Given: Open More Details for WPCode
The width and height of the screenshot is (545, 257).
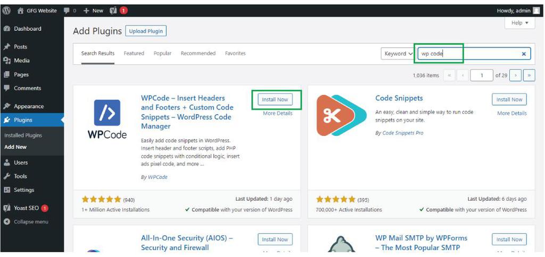Looking at the screenshot, I should [x=278, y=114].
